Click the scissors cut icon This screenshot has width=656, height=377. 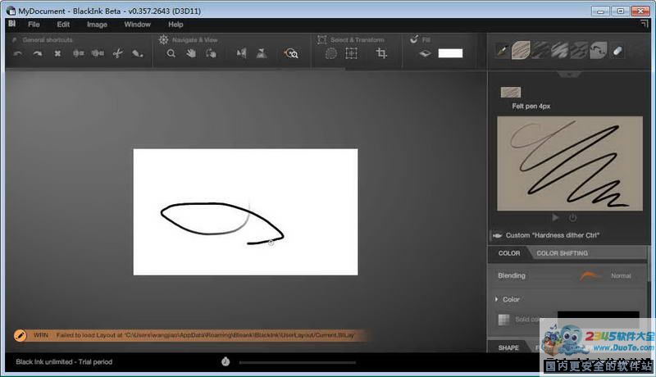[x=117, y=54]
